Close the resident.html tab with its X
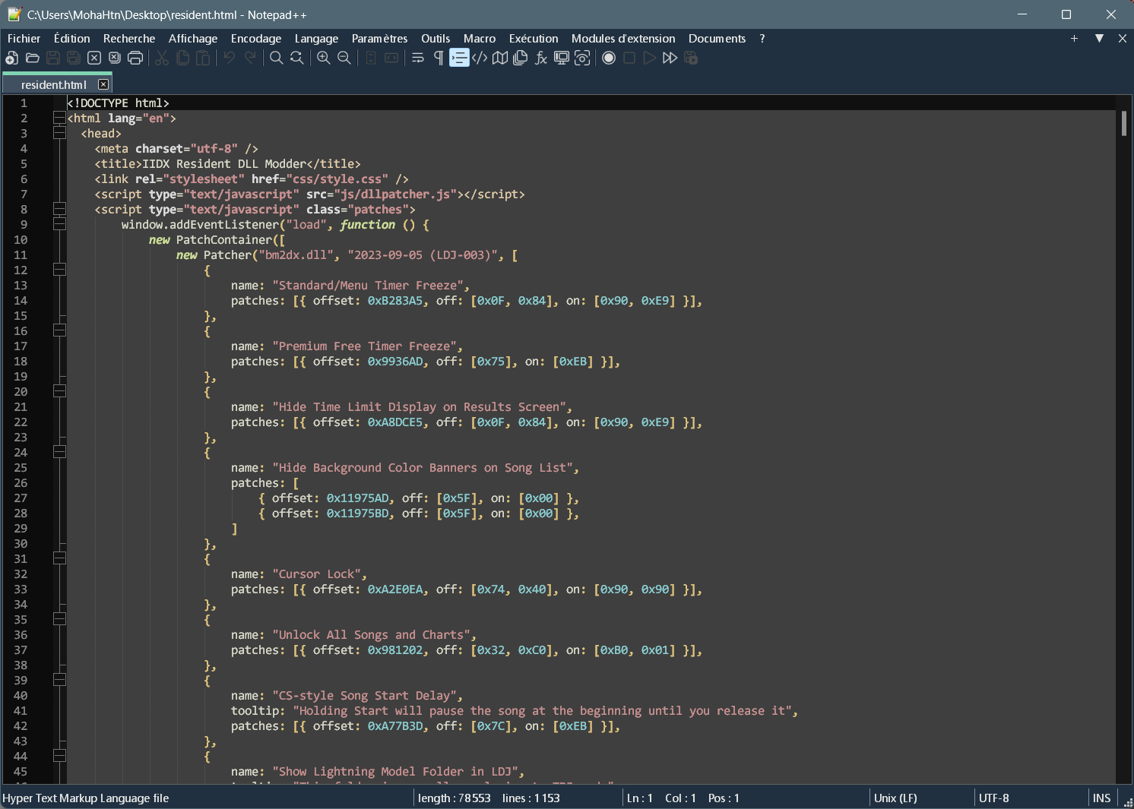This screenshot has width=1134, height=809. (103, 84)
